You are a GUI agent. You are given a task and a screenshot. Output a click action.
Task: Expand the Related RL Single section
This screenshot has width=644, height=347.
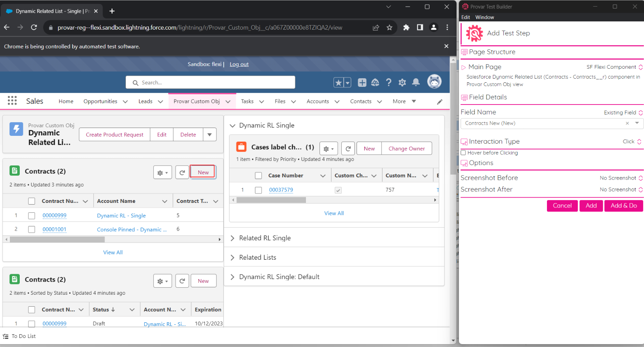[232, 238]
